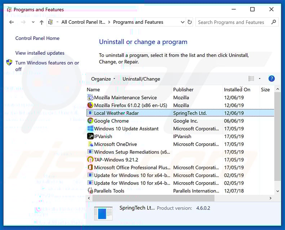Select Mozilla Firefox 61.0.2 icon
The image size is (285, 230).
[x=90, y=105]
